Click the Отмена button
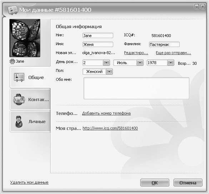 pyautogui.click(x=188, y=183)
